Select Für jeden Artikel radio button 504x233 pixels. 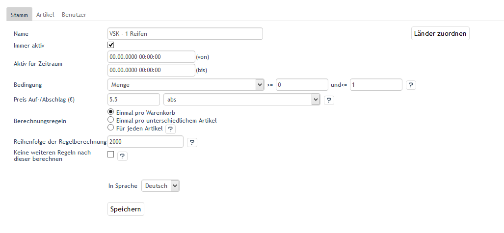pos(111,128)
